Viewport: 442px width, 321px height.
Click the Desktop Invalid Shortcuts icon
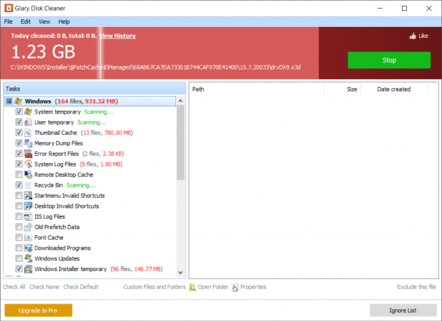[28, 206]
